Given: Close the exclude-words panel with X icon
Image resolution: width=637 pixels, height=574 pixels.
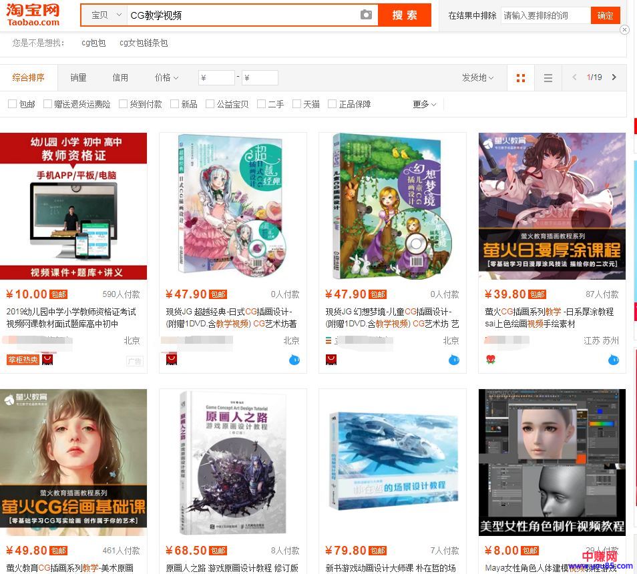Looking at the screenshot, I should (x=624, y=29).
